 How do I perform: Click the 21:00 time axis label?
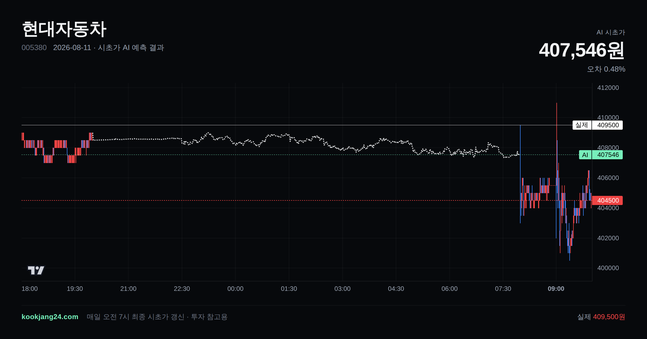[x=128, y=289]
